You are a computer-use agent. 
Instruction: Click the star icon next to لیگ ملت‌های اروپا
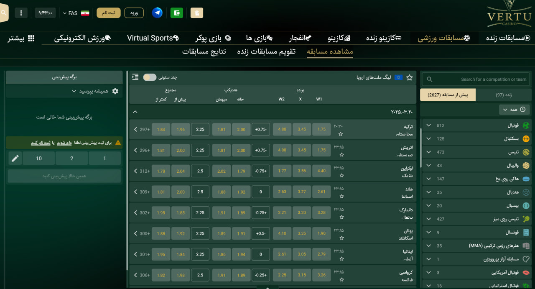click(409, 77)
